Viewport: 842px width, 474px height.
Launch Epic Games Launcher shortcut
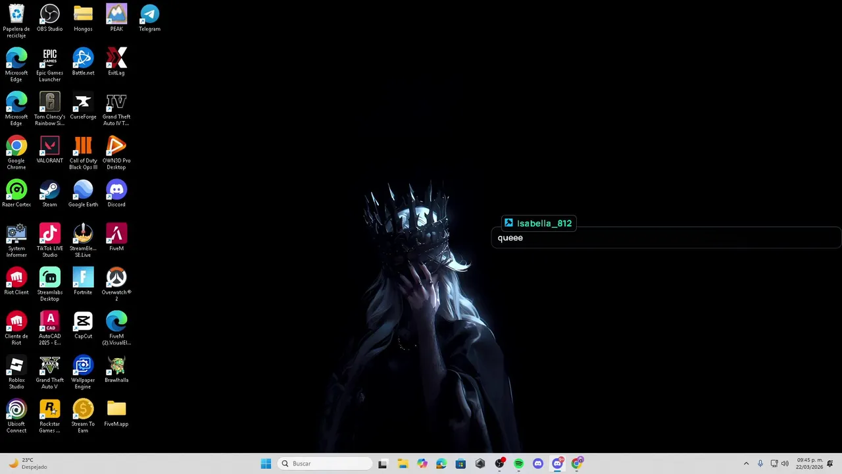[50, 65]
